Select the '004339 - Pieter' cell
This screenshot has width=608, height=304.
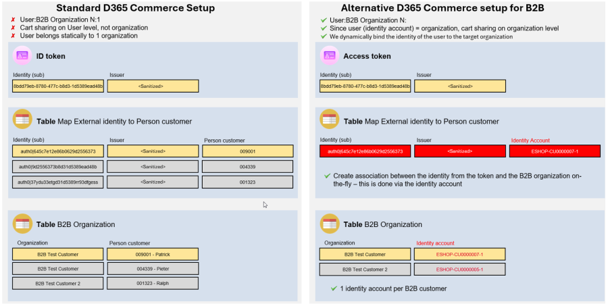153,269
